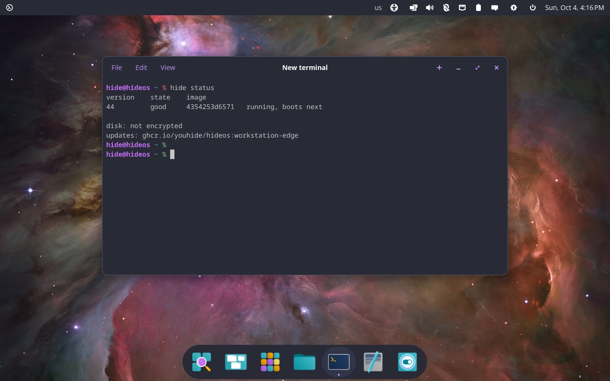The height and width of the screenshot is (381, 610).
Task: Click 'running, boots next' status text
Action: (284, 107)
